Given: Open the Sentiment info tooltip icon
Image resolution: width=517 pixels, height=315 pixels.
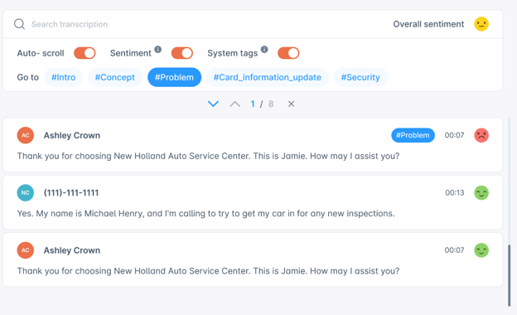Looking at the screenshot, I should click(x=158, y=49).
